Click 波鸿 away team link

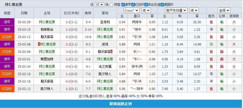tap(105, 44)
